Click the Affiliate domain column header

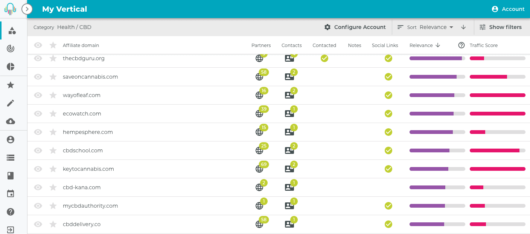pos(81,45)
